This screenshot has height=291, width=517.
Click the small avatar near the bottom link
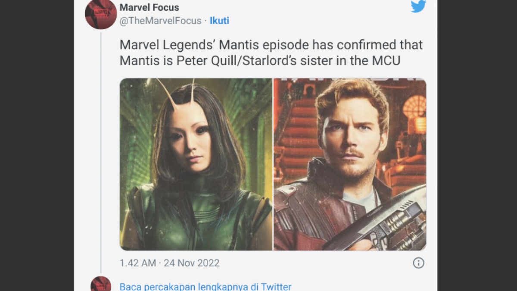pyautogui.click(x=101, y=285)
